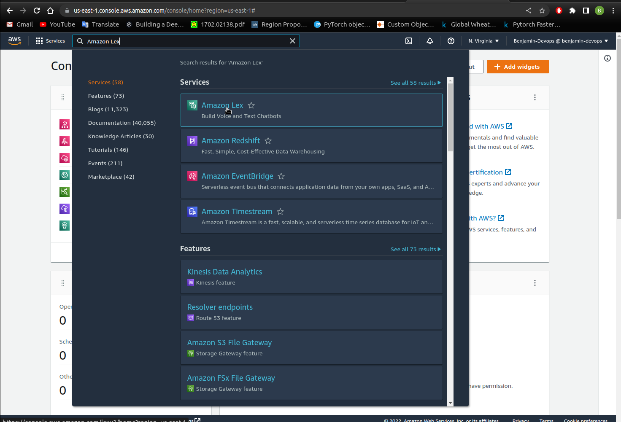Filter results by Marketplace (42)
The width and height of the screenshot is (621, 422).
(111, 177)
